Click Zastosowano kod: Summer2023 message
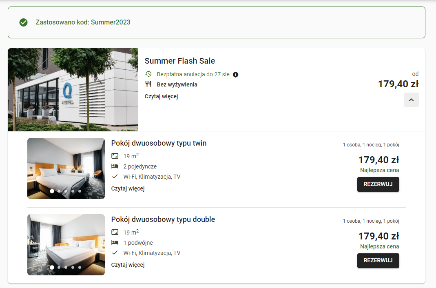This screenshot has width=436, height=288. [x=83, y=22]
